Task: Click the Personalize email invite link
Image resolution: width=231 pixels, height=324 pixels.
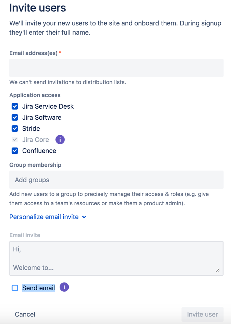Action: point(44,217)
